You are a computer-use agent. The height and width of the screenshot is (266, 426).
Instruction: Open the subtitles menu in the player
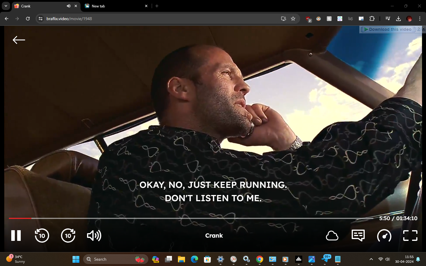[358, 236]
